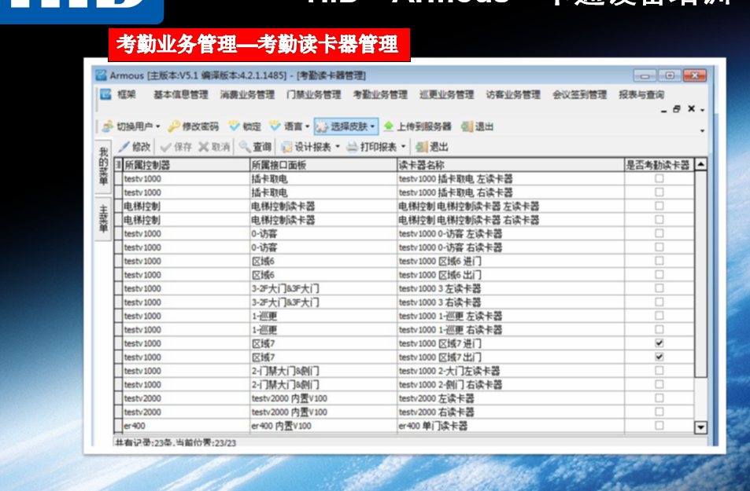Uncheck the testv1000 区域7 出门 attendance box
This screenshot has height=491, width=750.
(x=659, y=357)
